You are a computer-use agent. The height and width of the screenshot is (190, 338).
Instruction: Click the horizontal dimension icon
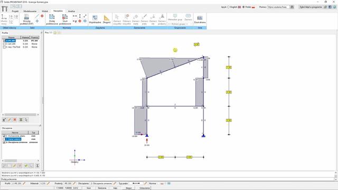tap(74, 16)
